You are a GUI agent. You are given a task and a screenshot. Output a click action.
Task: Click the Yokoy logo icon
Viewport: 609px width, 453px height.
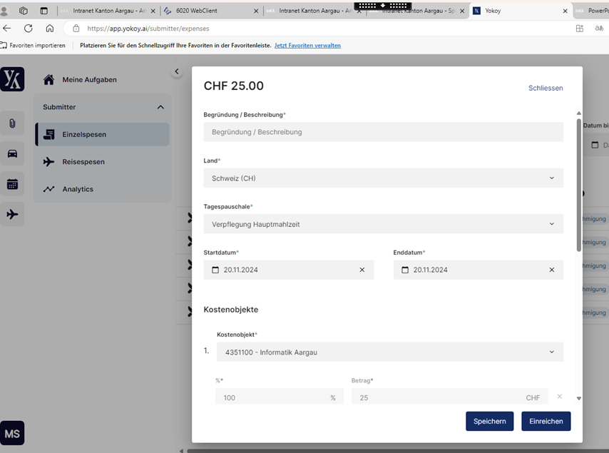pos(12,79)
